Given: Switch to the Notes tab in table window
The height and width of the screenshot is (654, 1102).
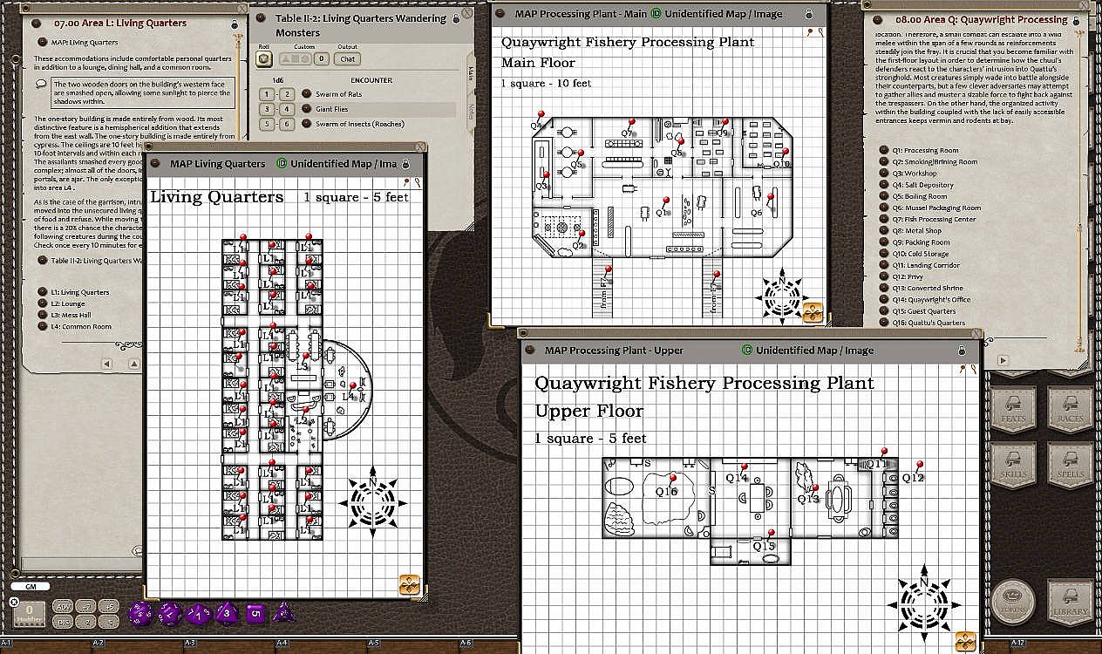Looking at the screenshot, I should point(471,109).
